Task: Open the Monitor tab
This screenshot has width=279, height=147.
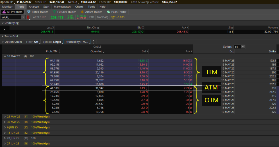Action: click(7, 7)
